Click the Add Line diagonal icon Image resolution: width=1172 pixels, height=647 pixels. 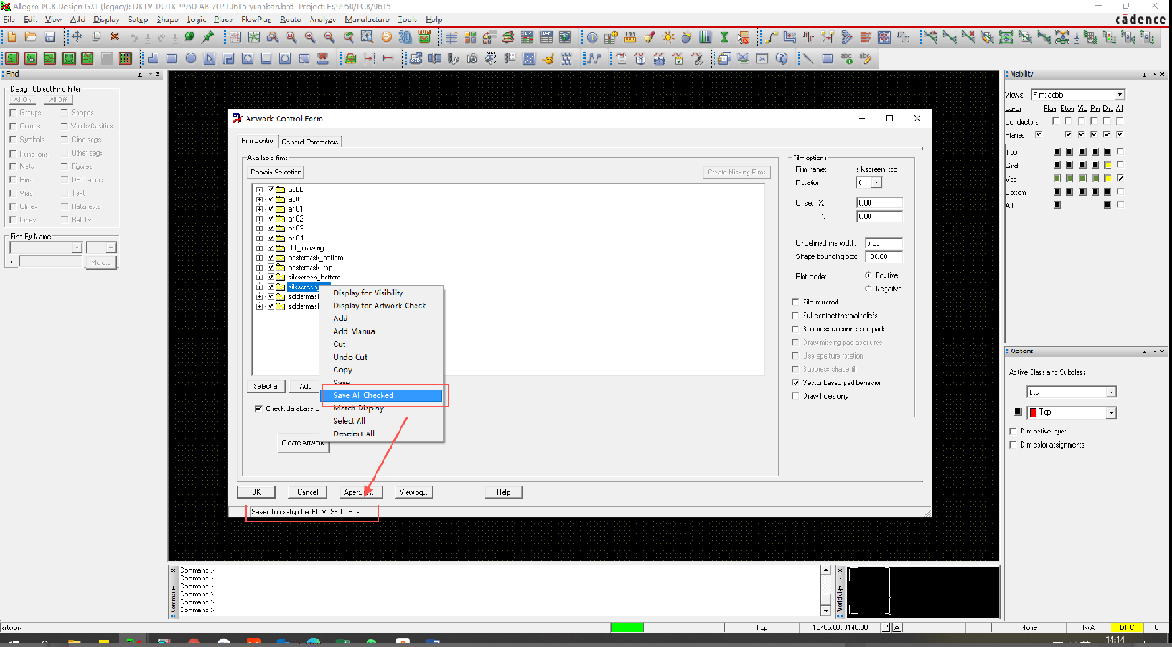[x=808, y=59]
